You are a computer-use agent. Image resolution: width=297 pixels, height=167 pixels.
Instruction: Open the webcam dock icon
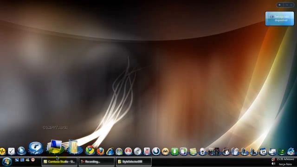202,152
